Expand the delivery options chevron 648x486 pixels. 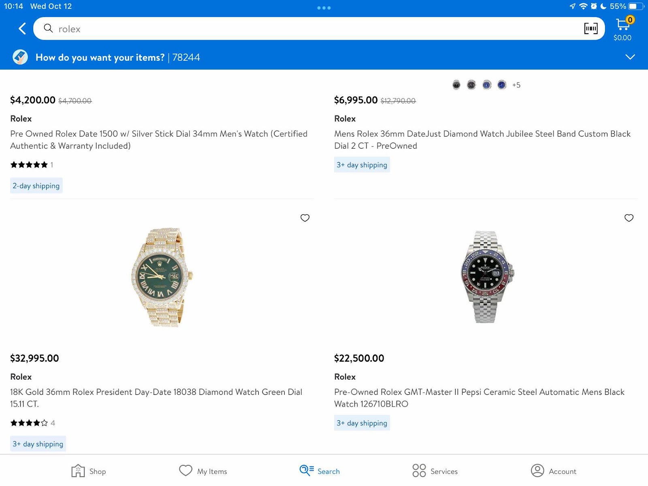[630, 57]
